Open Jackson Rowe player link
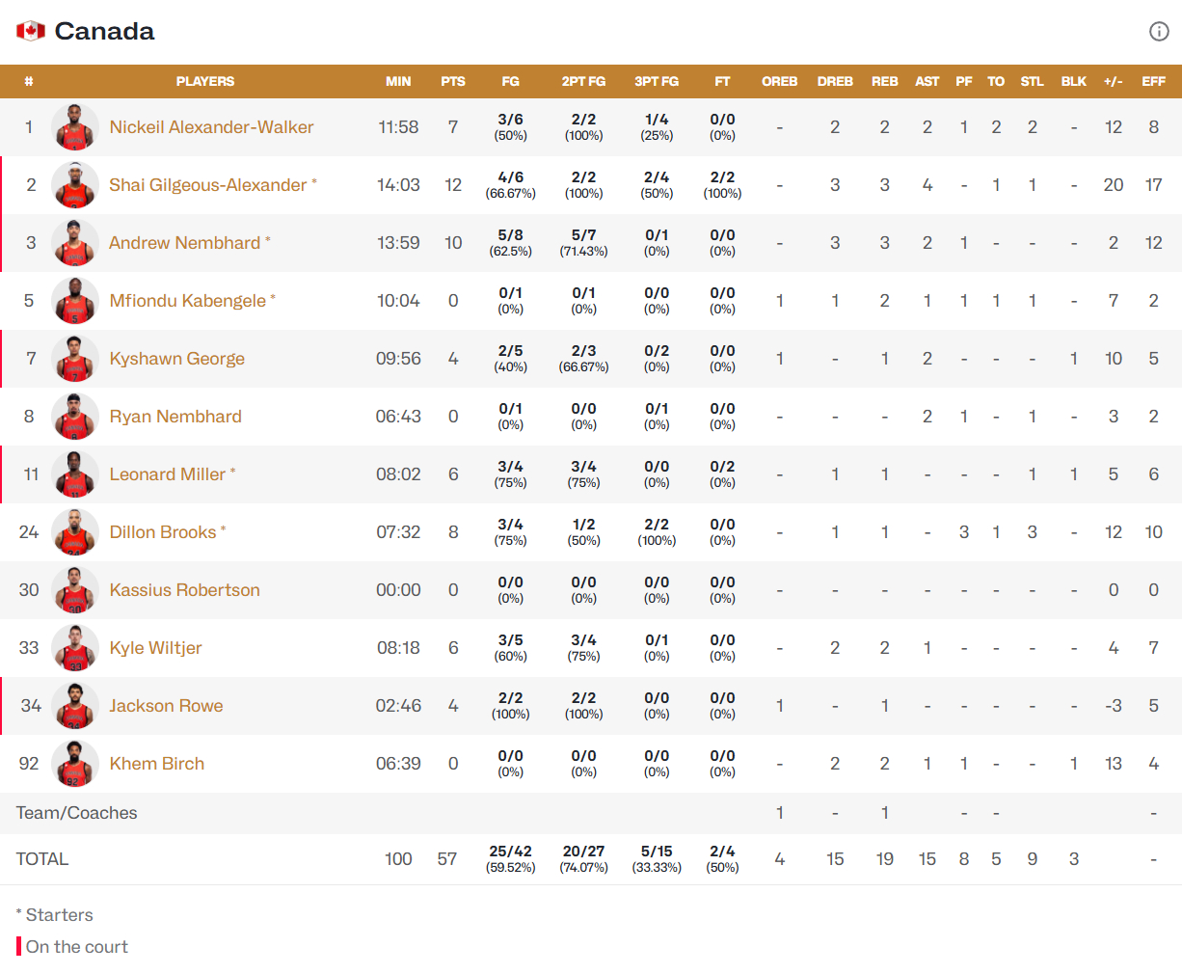This screenshot has height=974, width=1182. [x=166, y=706]
